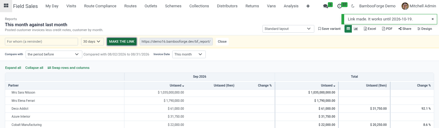This screenshot has width=439, height=128.
Task: Open Invoice Date This month dropdown
Action: coord(189,54)
